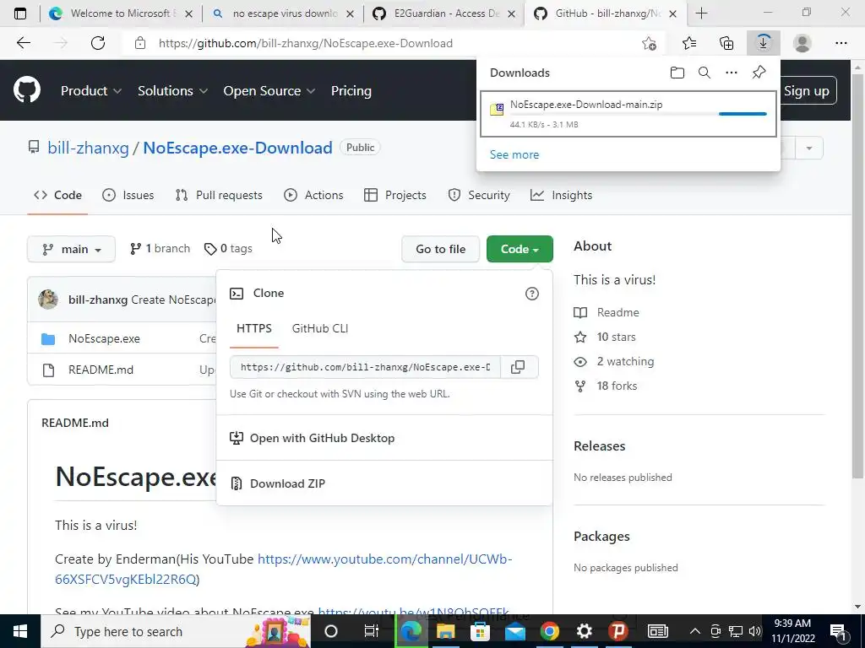Open Mail app from taskbar

515,631
